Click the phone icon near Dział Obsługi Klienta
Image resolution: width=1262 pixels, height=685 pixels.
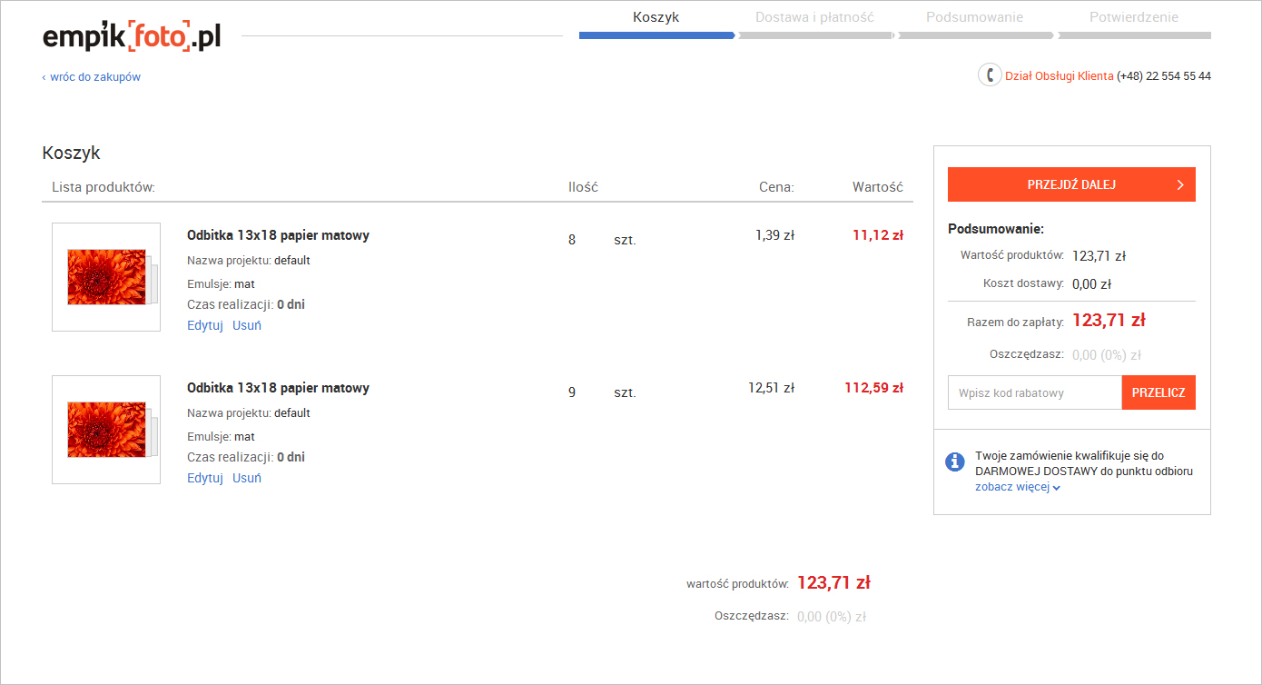pos(990,75)
